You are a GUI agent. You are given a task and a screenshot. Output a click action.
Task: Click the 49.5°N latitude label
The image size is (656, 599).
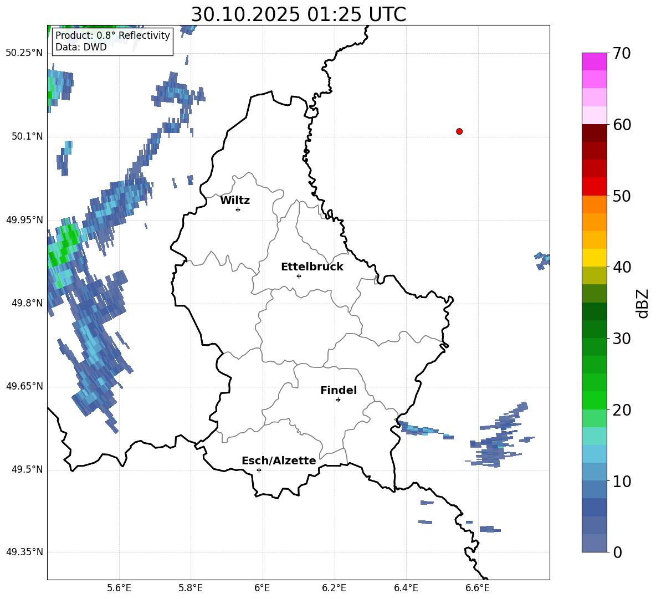27,469
